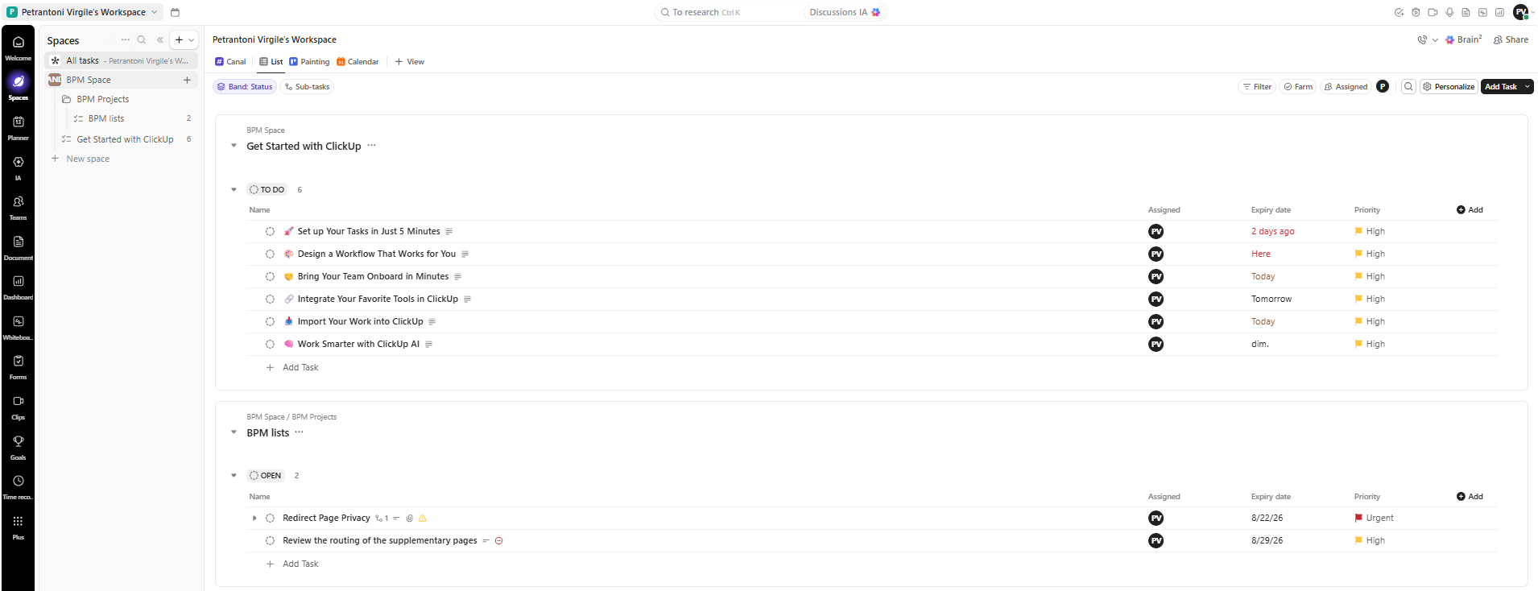Viewport: 1538px width, 591px height.
Task: Toggle status circle of 'Redirect Page Privacy'
Action: pyautogui.click(x=271, y=518)
